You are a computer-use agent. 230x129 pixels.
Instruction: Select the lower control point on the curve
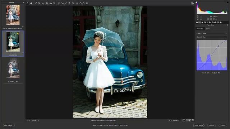pos(205,64)
